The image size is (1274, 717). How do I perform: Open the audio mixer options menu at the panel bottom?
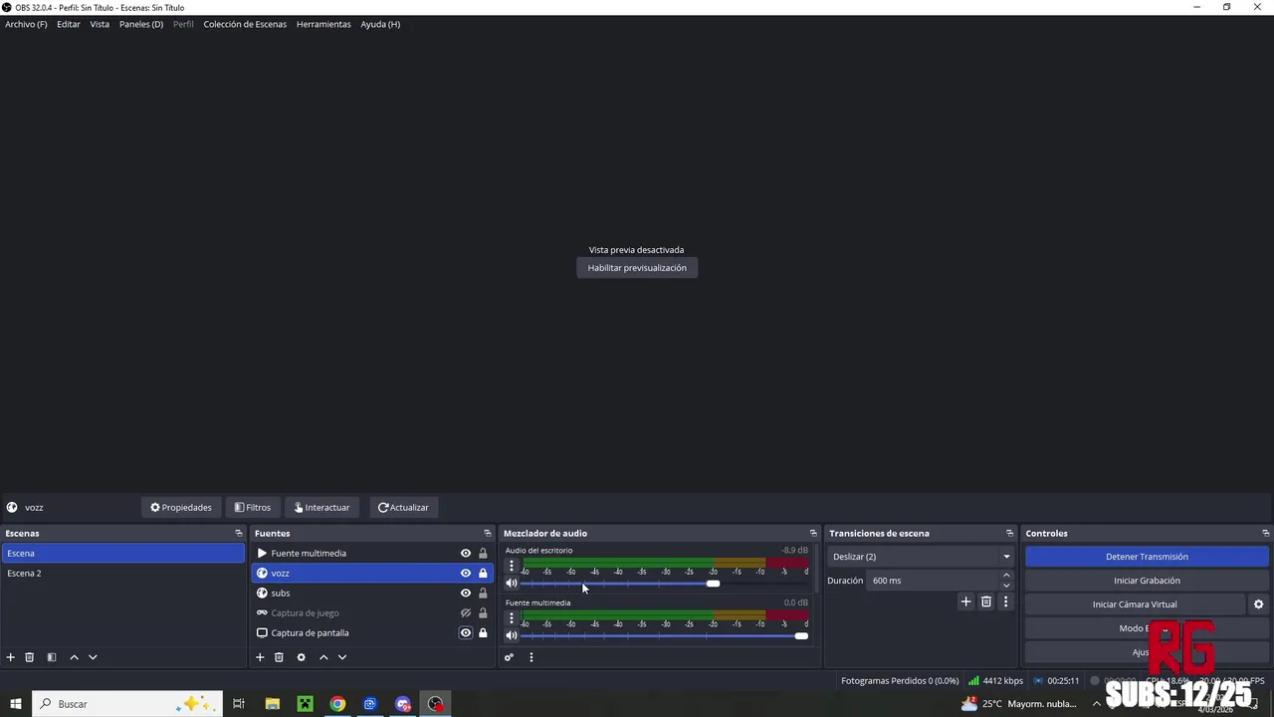click(x=531, y=657)
